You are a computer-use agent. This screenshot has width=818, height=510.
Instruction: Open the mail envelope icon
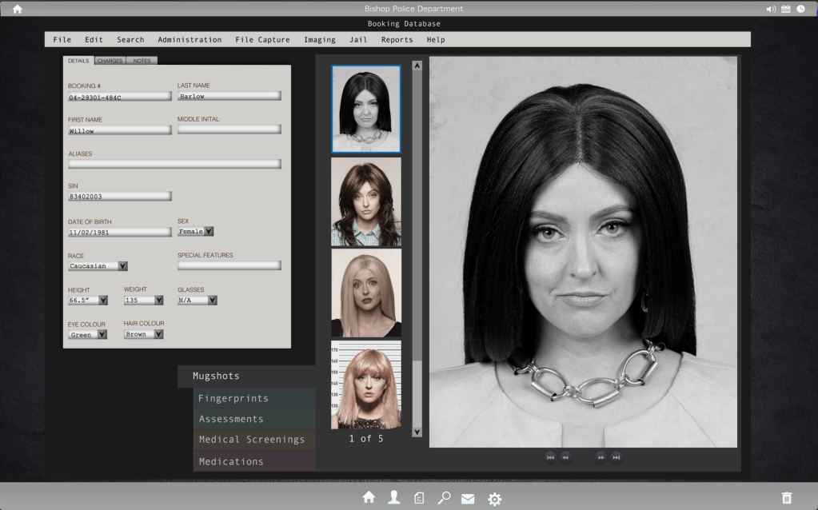(468, 499)
